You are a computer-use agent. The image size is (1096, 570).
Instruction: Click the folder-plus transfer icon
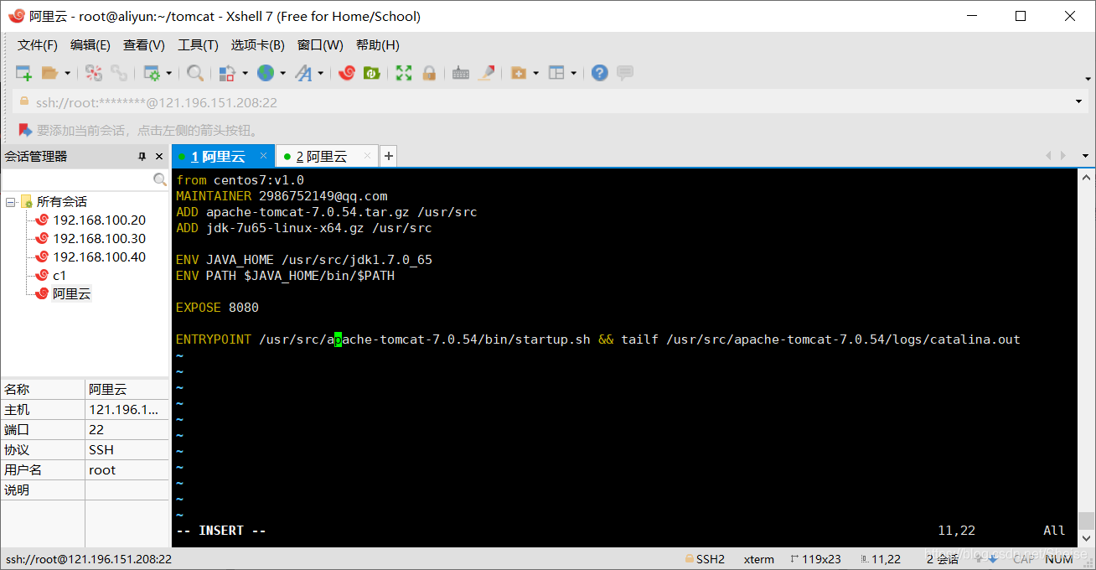pyautogui.click(x=519, y=73)
